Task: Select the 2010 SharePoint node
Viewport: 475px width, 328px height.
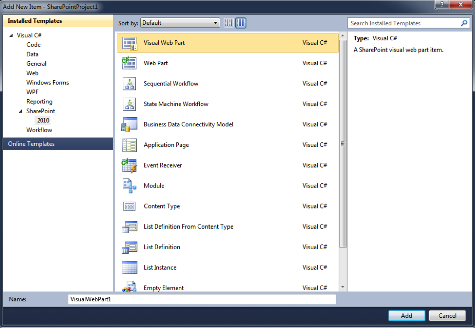Action: (x=43, y=121)
